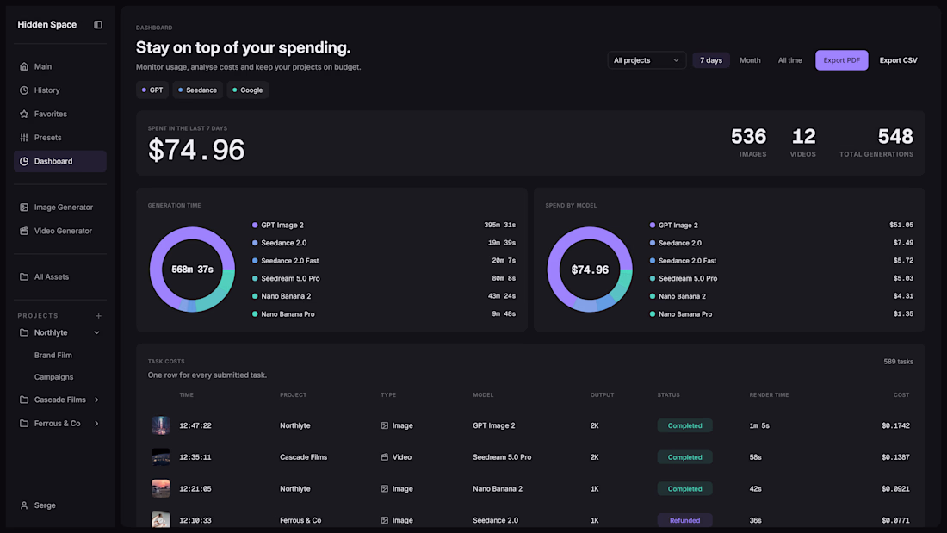The image size is (947, 533).
Task: Click GPT Image 2 color dot in Generation Time
Action: 255,226
